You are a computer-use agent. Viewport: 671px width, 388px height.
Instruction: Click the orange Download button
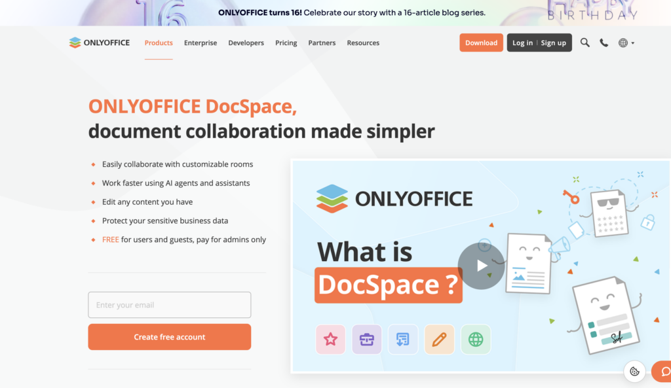481,43
